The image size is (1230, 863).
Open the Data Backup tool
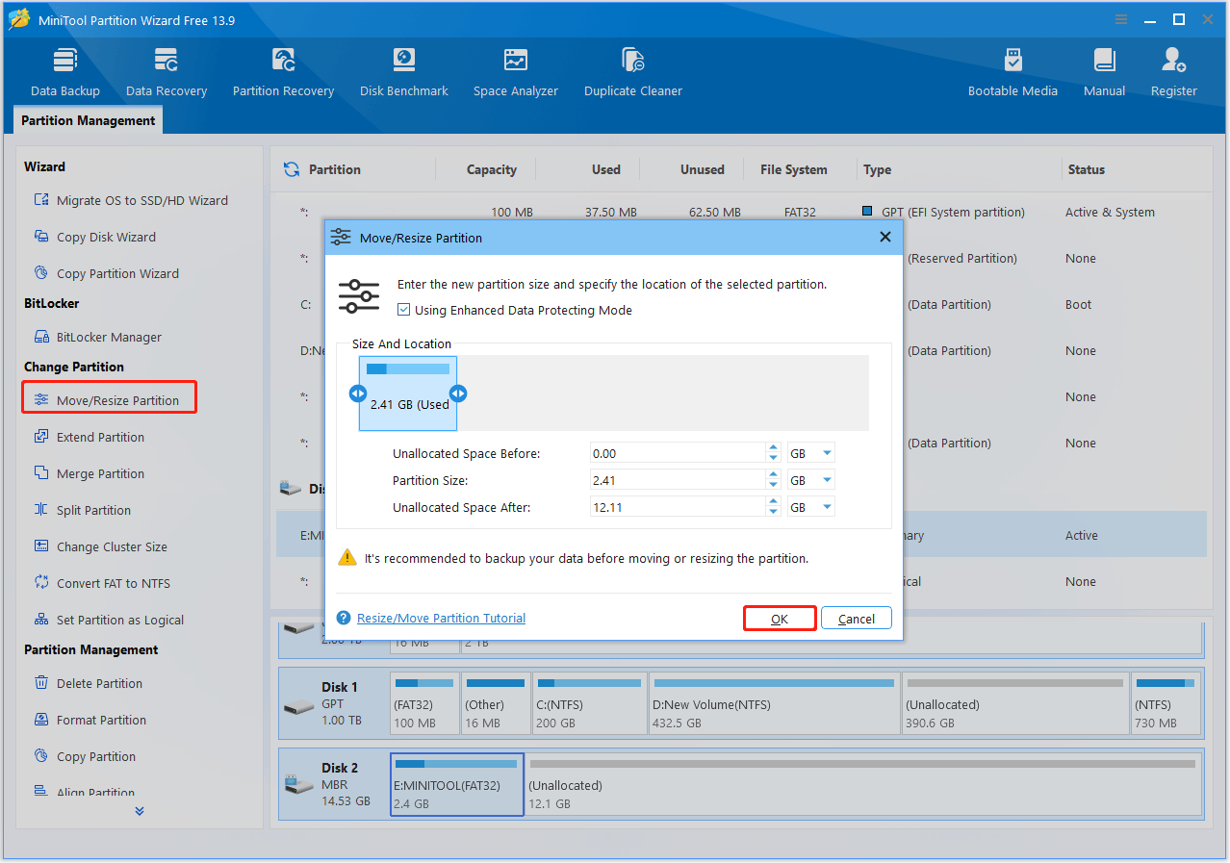pos(65,72)
